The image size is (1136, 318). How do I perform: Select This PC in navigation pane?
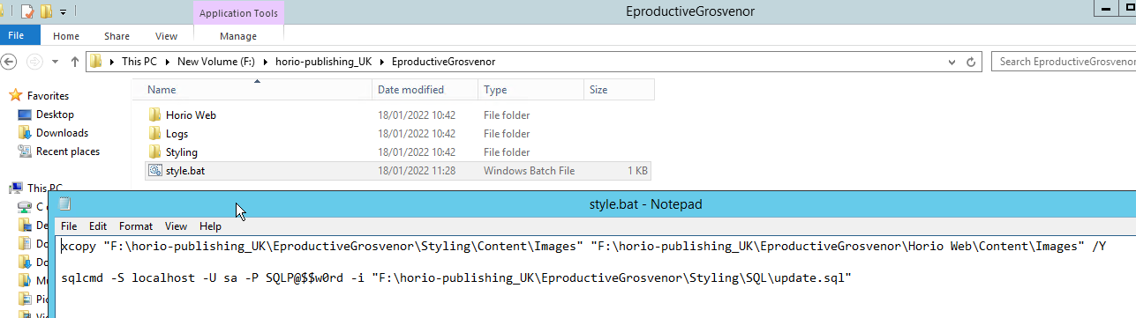click(x=44, y=188)
